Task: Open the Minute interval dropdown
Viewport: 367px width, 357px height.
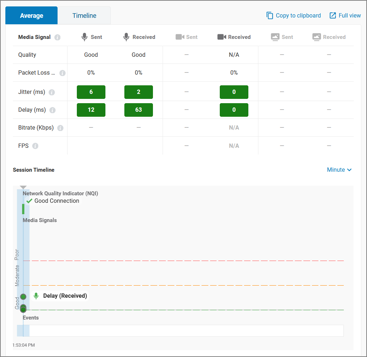Action: click(x=339, y=170)
